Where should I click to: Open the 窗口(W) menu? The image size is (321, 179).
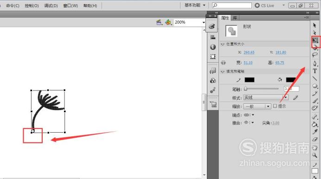pos(71,6)
